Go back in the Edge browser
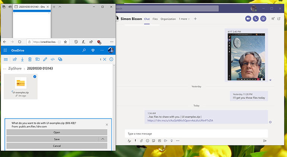This screenshot has height=157, width=287. pos(4,42)
